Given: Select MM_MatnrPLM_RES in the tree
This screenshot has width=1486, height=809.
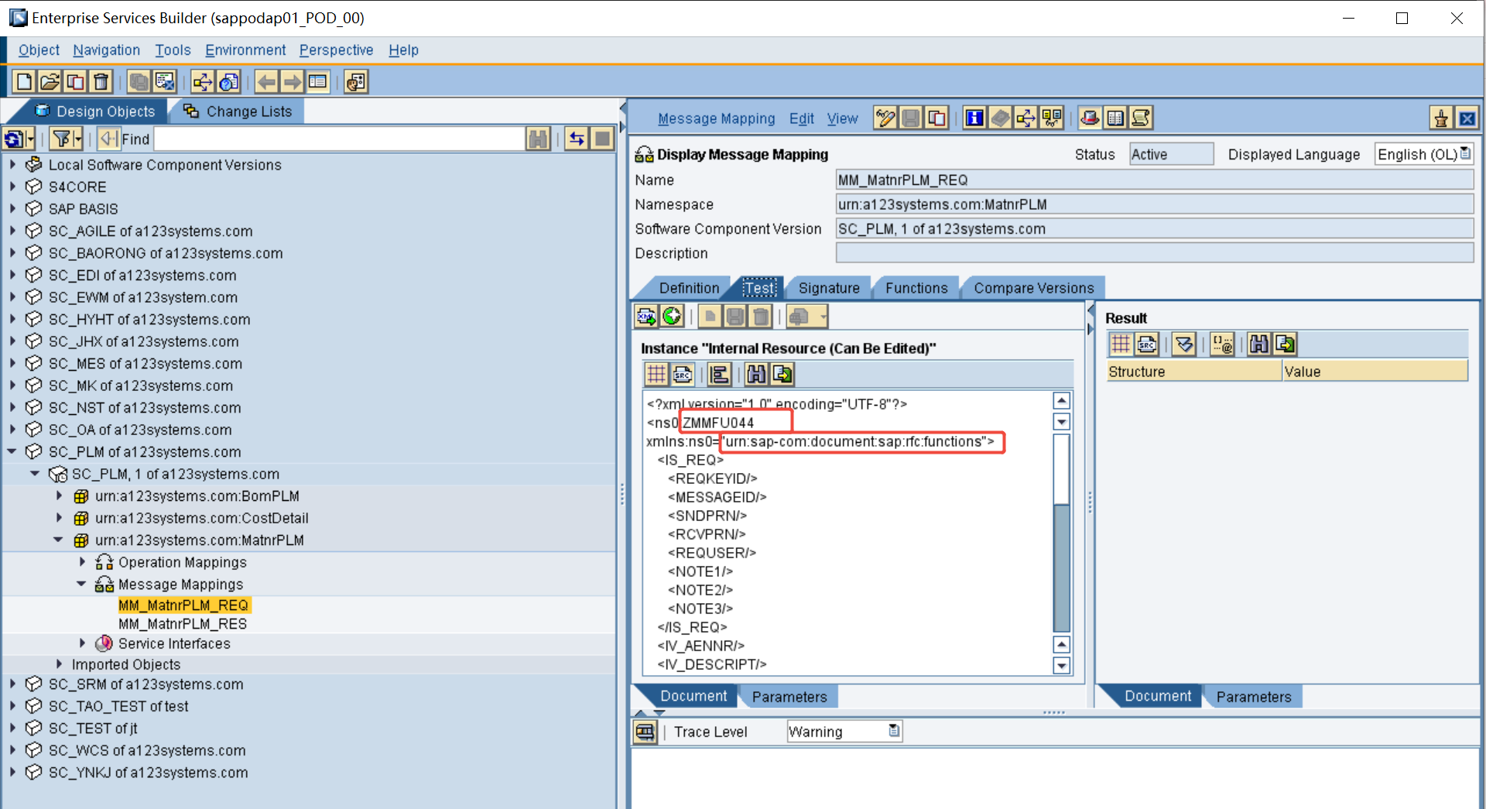Looking at the screenshot, I should click(183, 624).
